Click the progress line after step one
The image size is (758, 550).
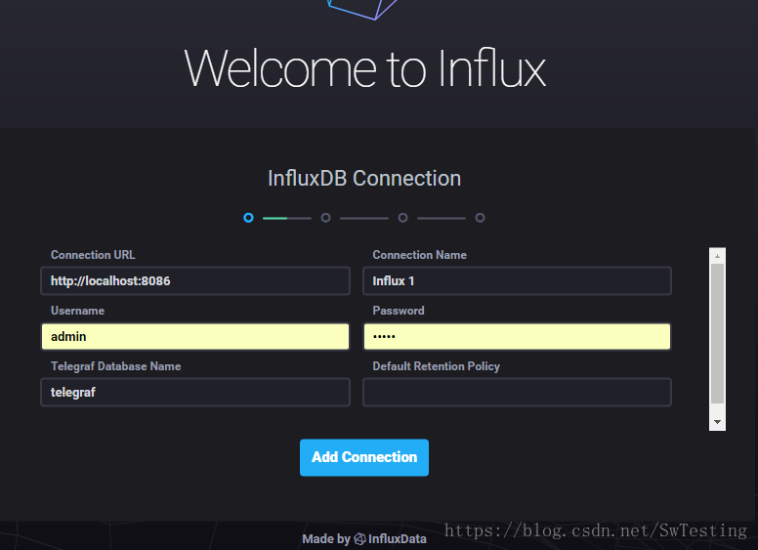pos(287,219)
